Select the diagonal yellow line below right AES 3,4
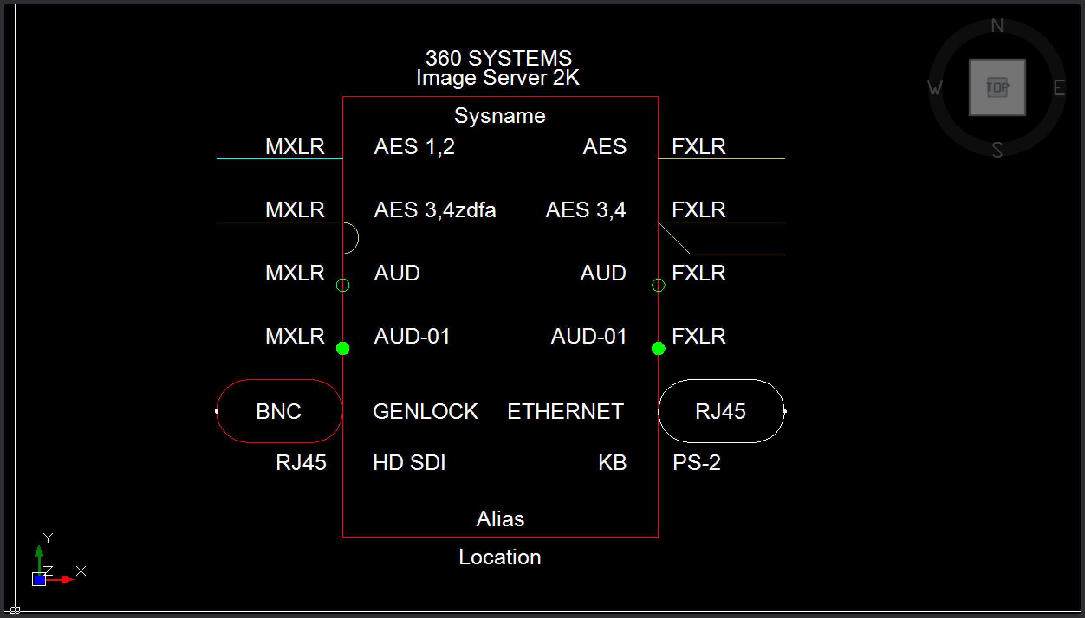This screenshot has height=618, width=1085. click(674, 238)
